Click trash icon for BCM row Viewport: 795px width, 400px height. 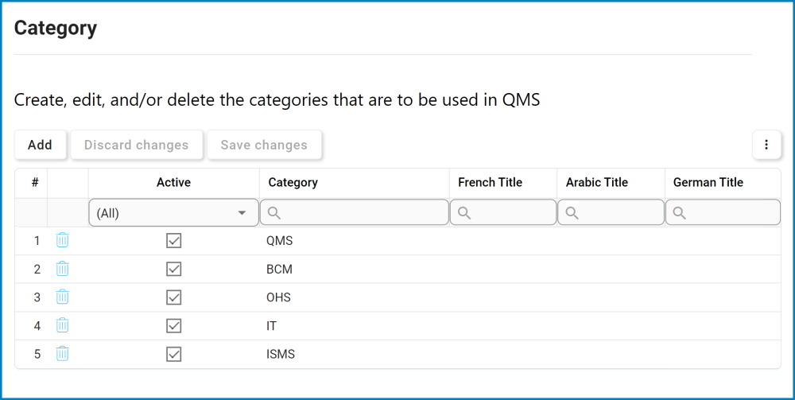pyautogui.click(x=62, y=269)
